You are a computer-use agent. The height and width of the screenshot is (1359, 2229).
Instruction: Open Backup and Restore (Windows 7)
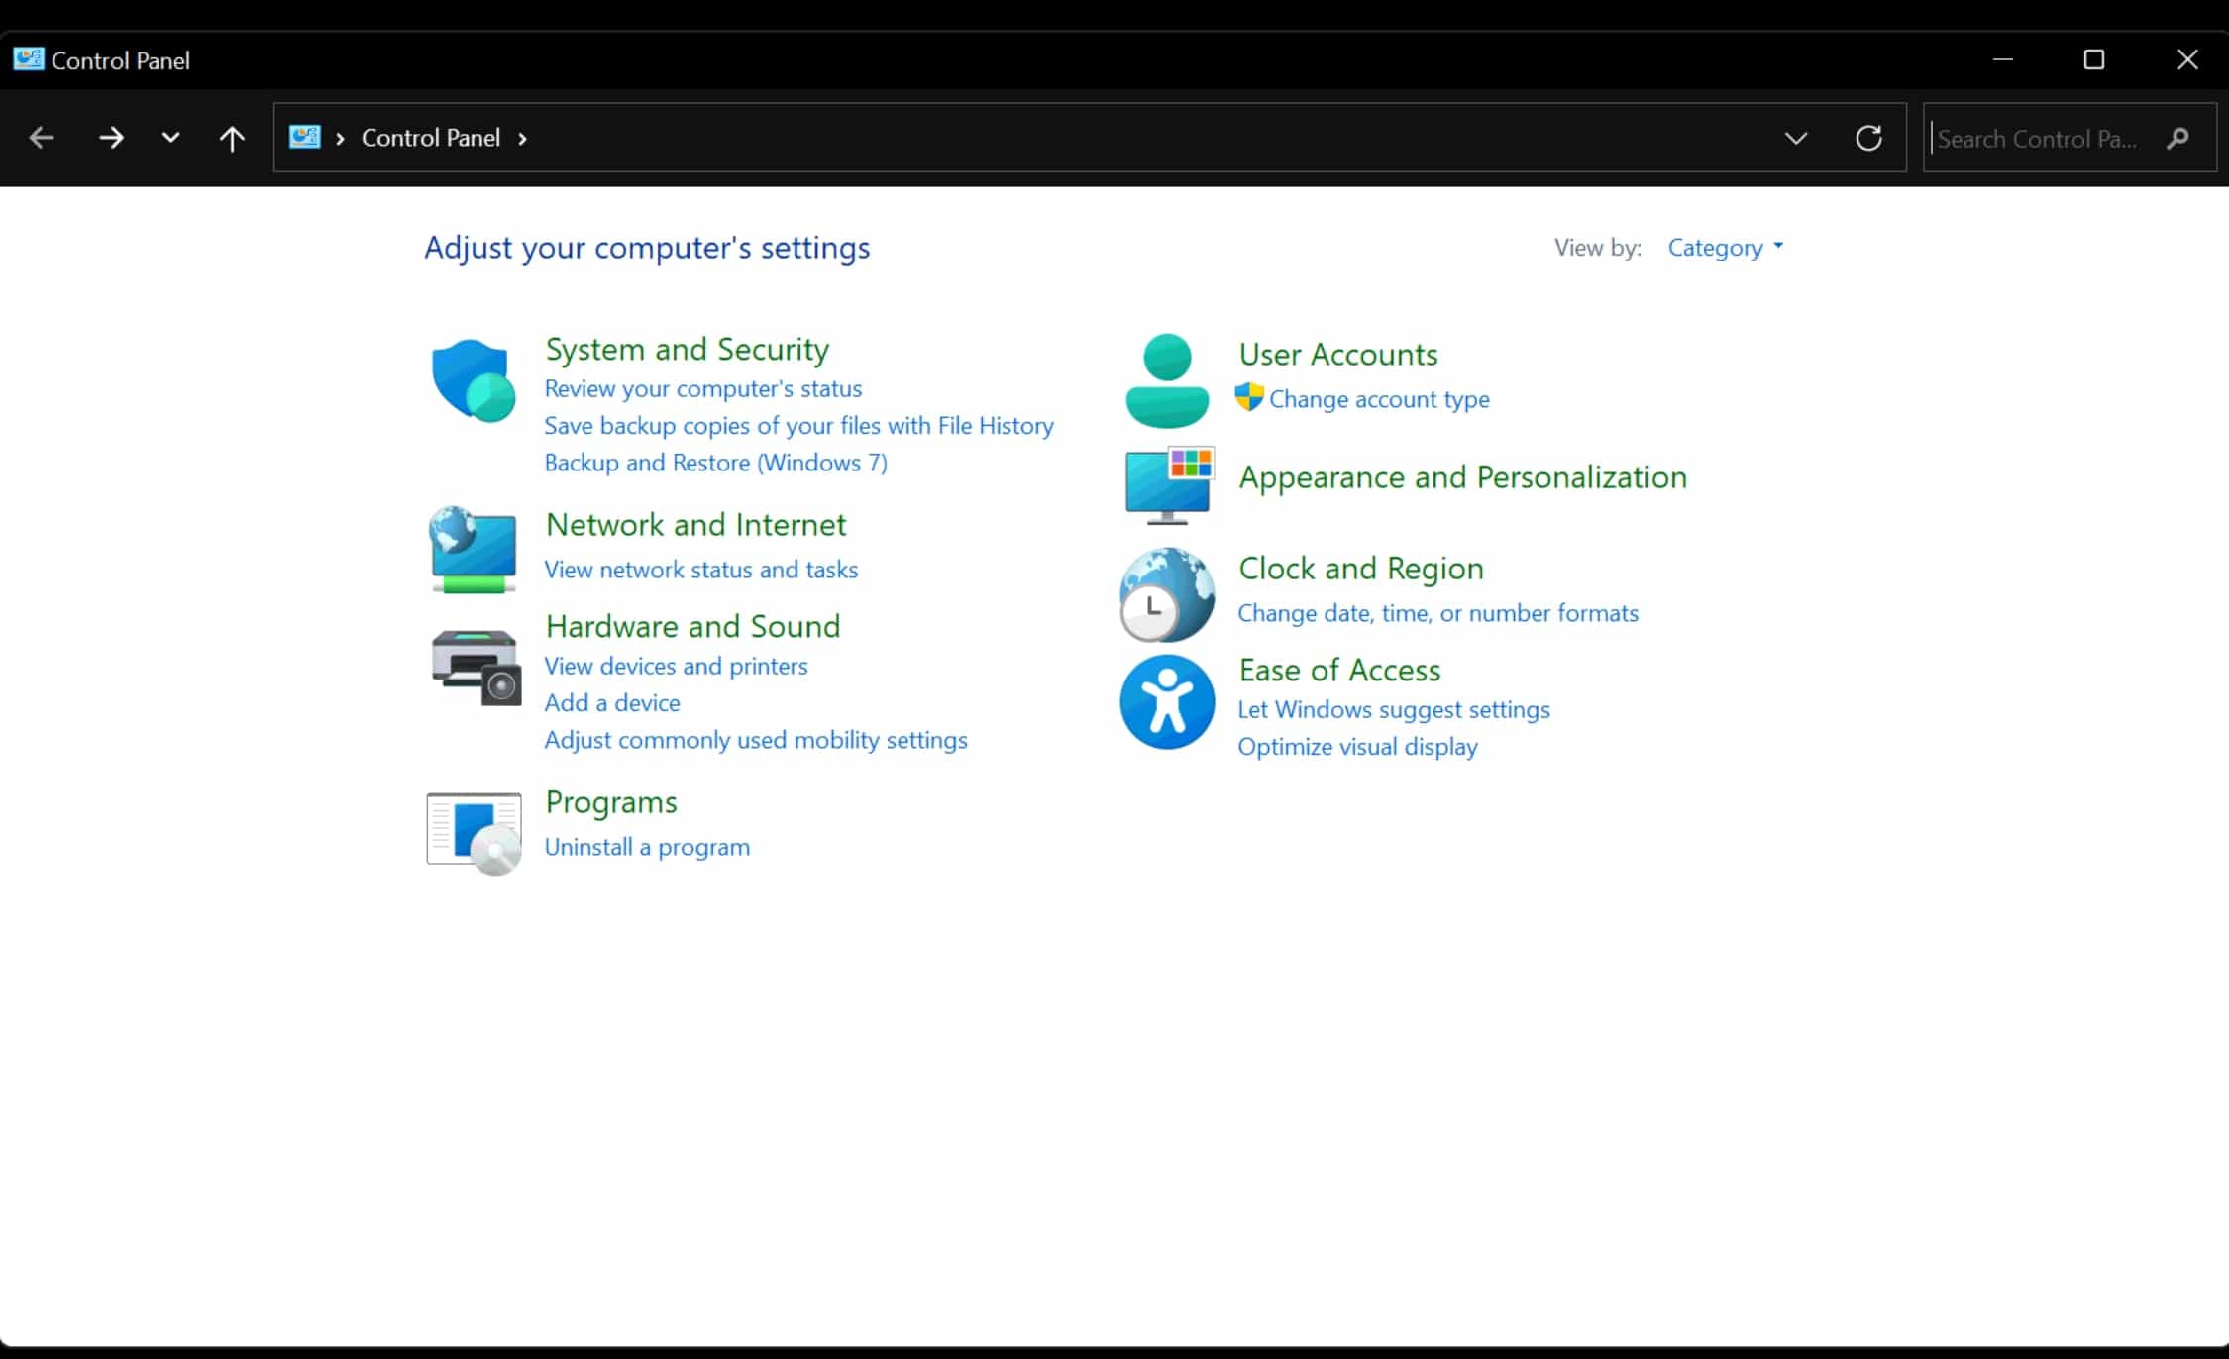715,463
